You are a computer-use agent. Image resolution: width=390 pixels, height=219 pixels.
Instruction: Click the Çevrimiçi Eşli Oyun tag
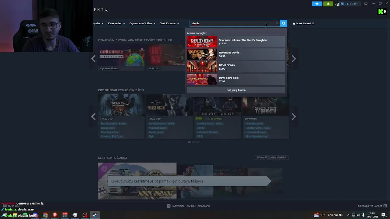112,136
